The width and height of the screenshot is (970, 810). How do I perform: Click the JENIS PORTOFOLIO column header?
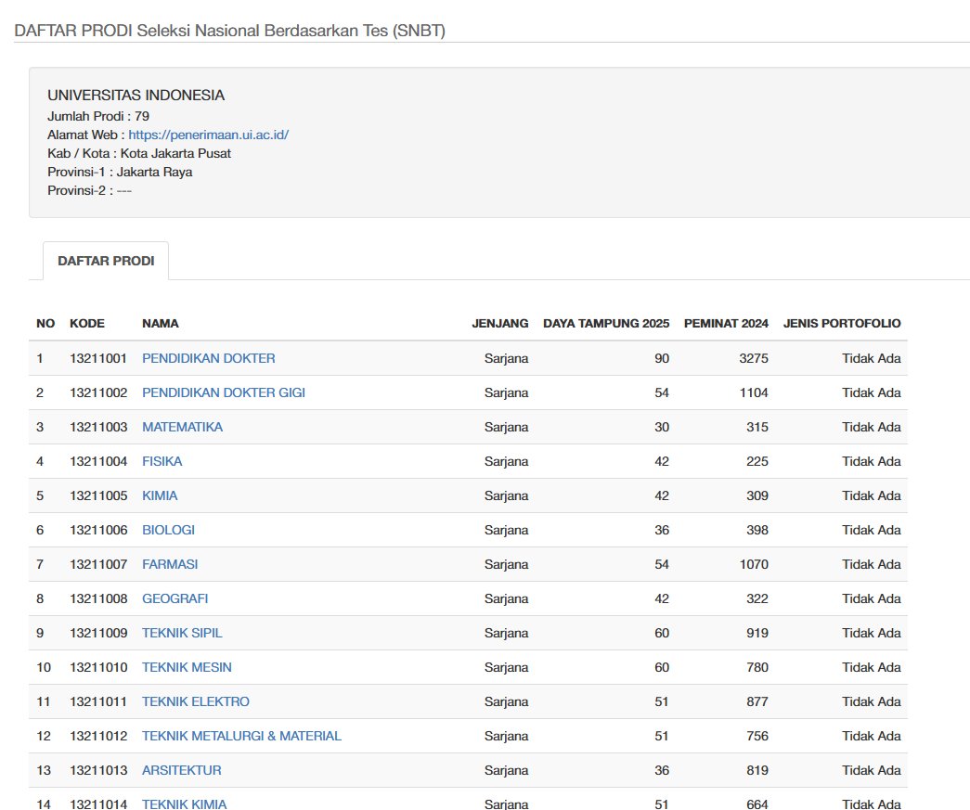842,324
